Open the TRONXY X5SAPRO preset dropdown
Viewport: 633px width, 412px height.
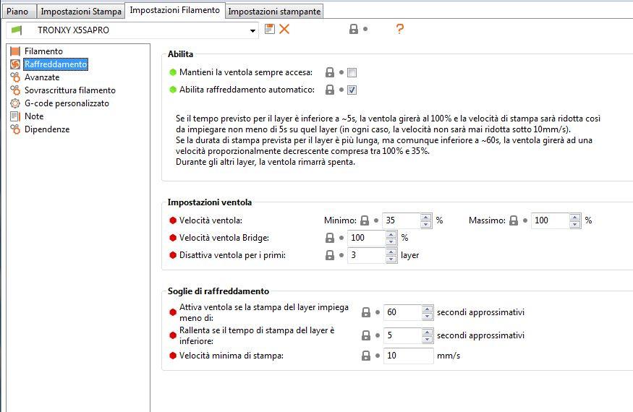[x=252, y=30]
